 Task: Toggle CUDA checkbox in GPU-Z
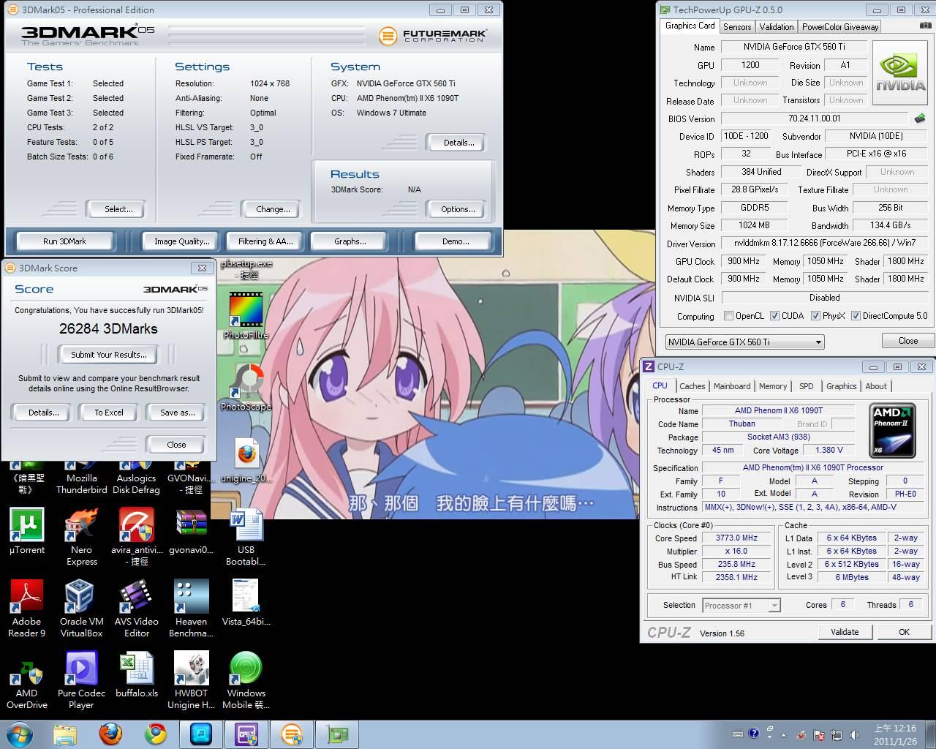774,316
